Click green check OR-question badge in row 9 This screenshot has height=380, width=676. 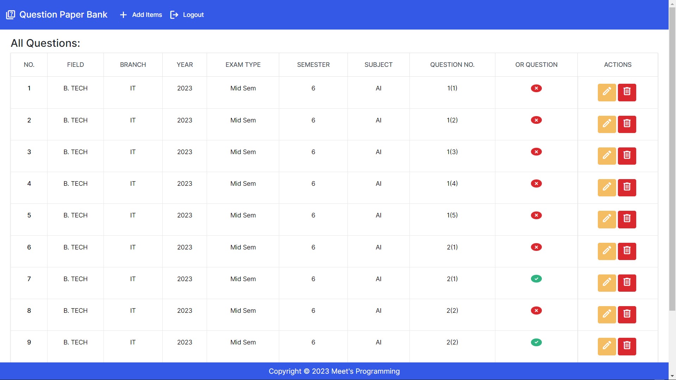[536, 342]
